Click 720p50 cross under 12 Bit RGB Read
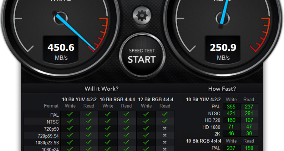This screenshot has height=151, width=284. pos(164,128)
